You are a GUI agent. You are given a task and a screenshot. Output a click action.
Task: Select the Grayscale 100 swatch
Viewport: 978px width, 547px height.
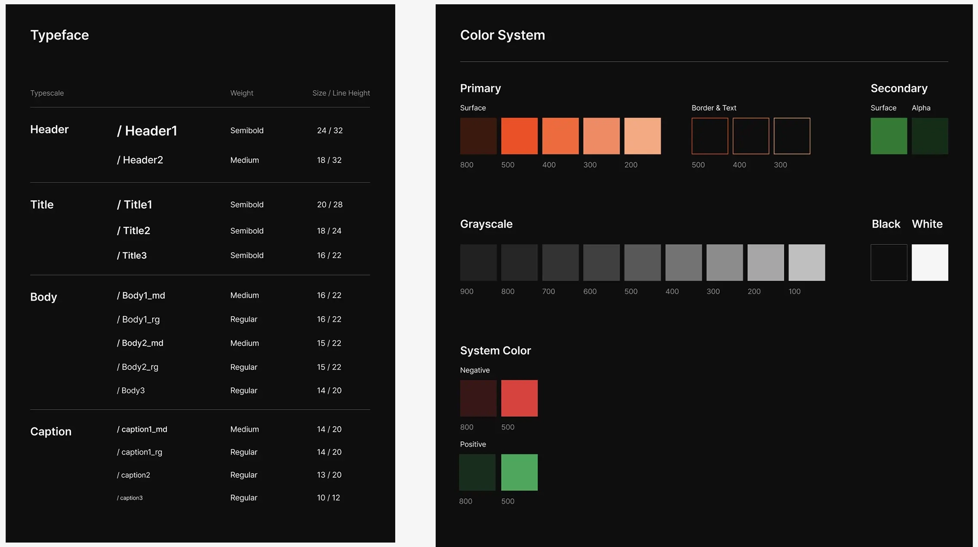coord(807,263)
